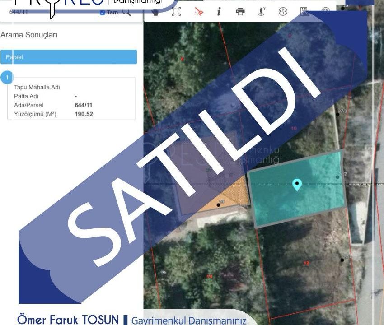
Task: Click the Yüzölçümü (M²) label
Action: (x=35, y=114)
